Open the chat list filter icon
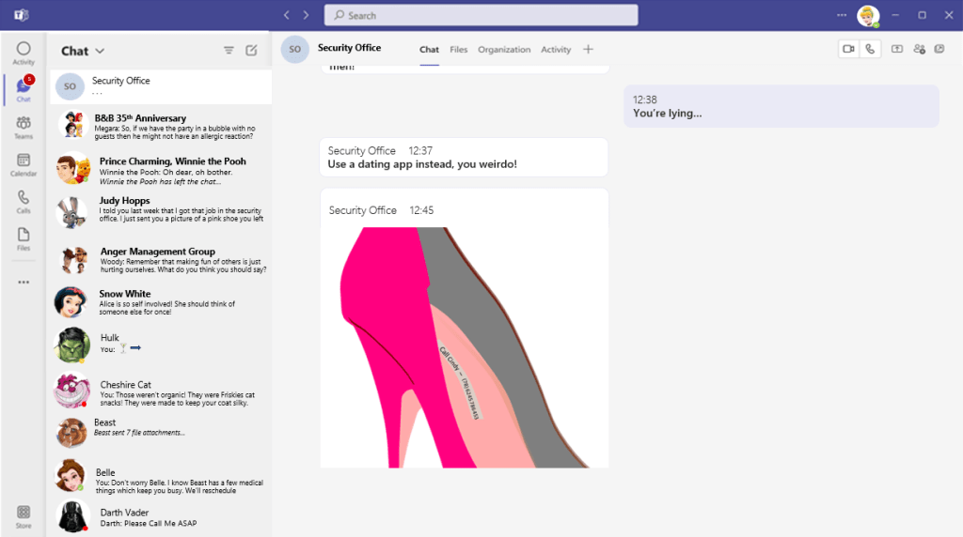 229,51
